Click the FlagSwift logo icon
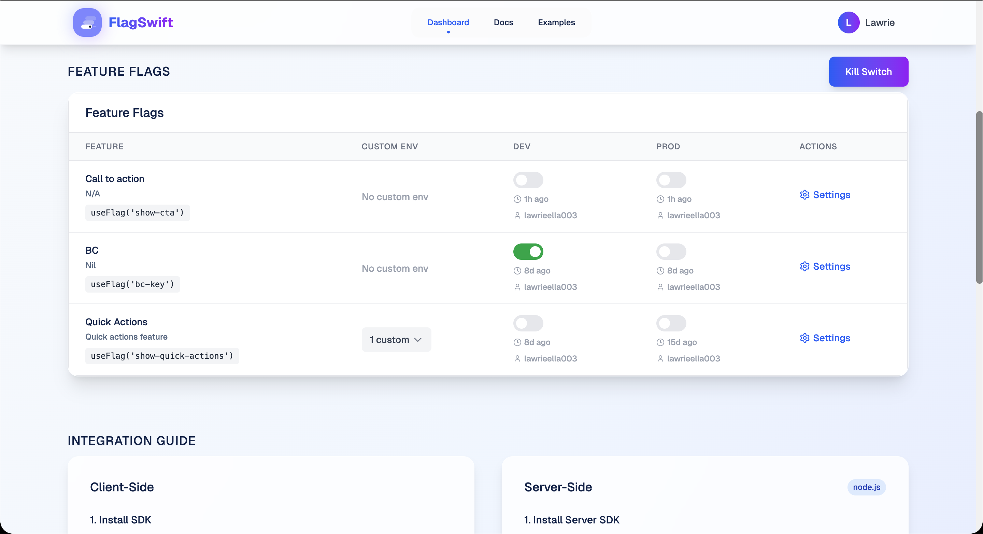Image resolution: width=983 pixels, height=534 pixels. click(x=87, y=23)
